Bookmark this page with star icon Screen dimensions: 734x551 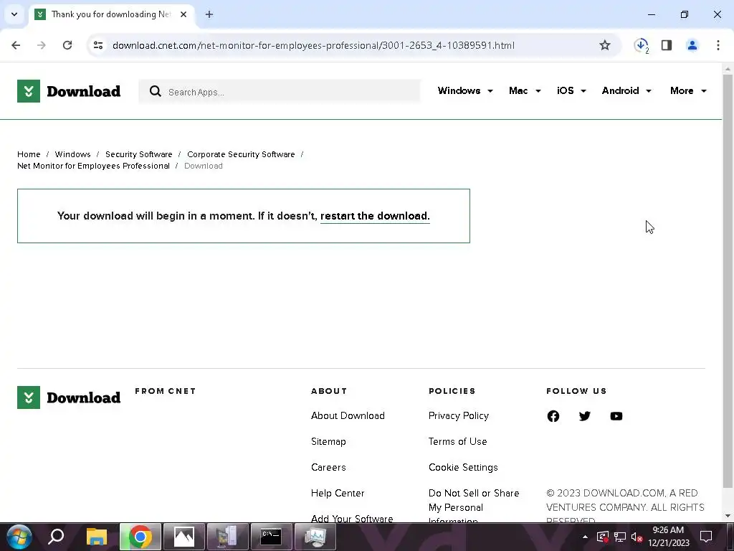pos(605,45)
